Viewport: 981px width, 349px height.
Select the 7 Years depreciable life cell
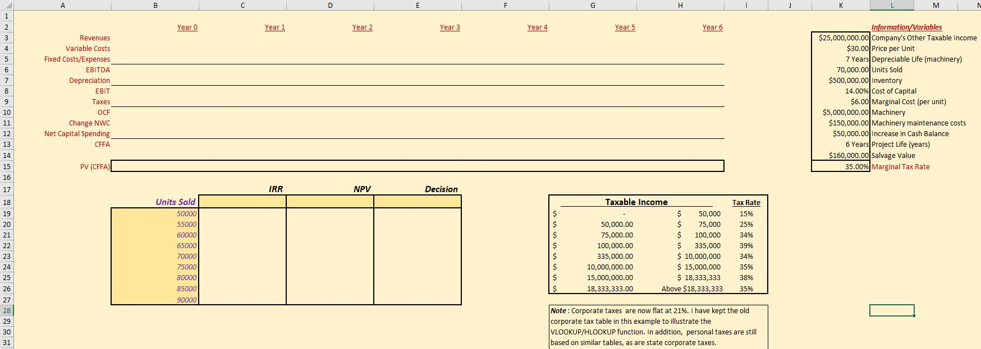(x=841, y=59)
